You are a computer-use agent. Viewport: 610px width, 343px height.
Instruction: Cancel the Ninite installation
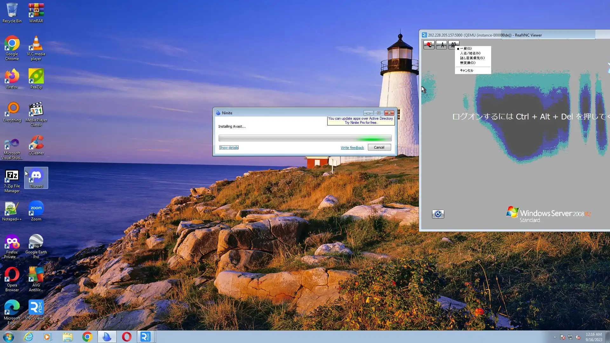pyautogui.click(x=379, y=147)
